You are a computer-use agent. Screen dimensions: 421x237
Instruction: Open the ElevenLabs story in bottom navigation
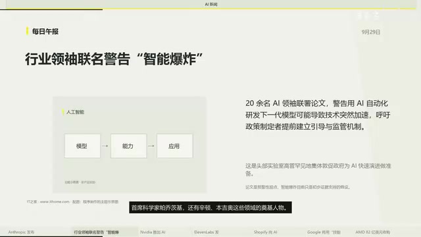(x=207, y=232)
